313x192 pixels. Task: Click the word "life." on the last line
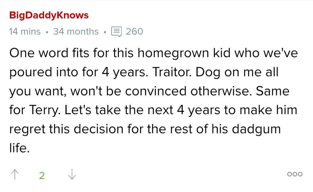(x=19, y=148)
